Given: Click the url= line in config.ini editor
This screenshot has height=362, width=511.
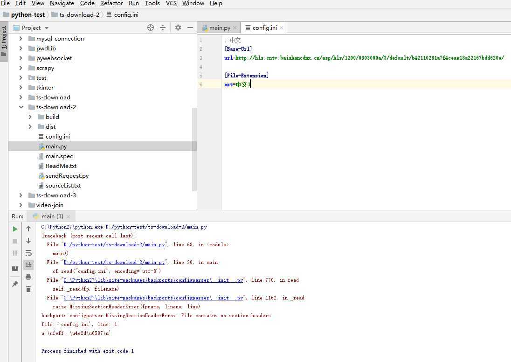Looking at the screenshot, I should point(364,58).
